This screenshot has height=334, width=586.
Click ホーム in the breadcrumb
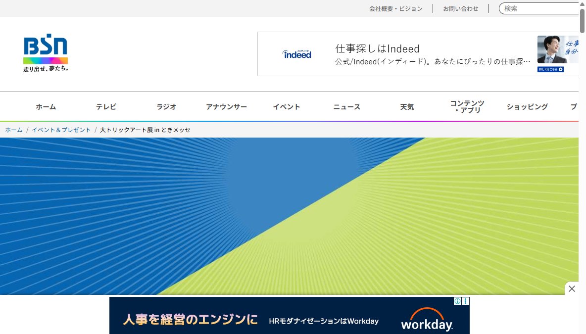14,130
